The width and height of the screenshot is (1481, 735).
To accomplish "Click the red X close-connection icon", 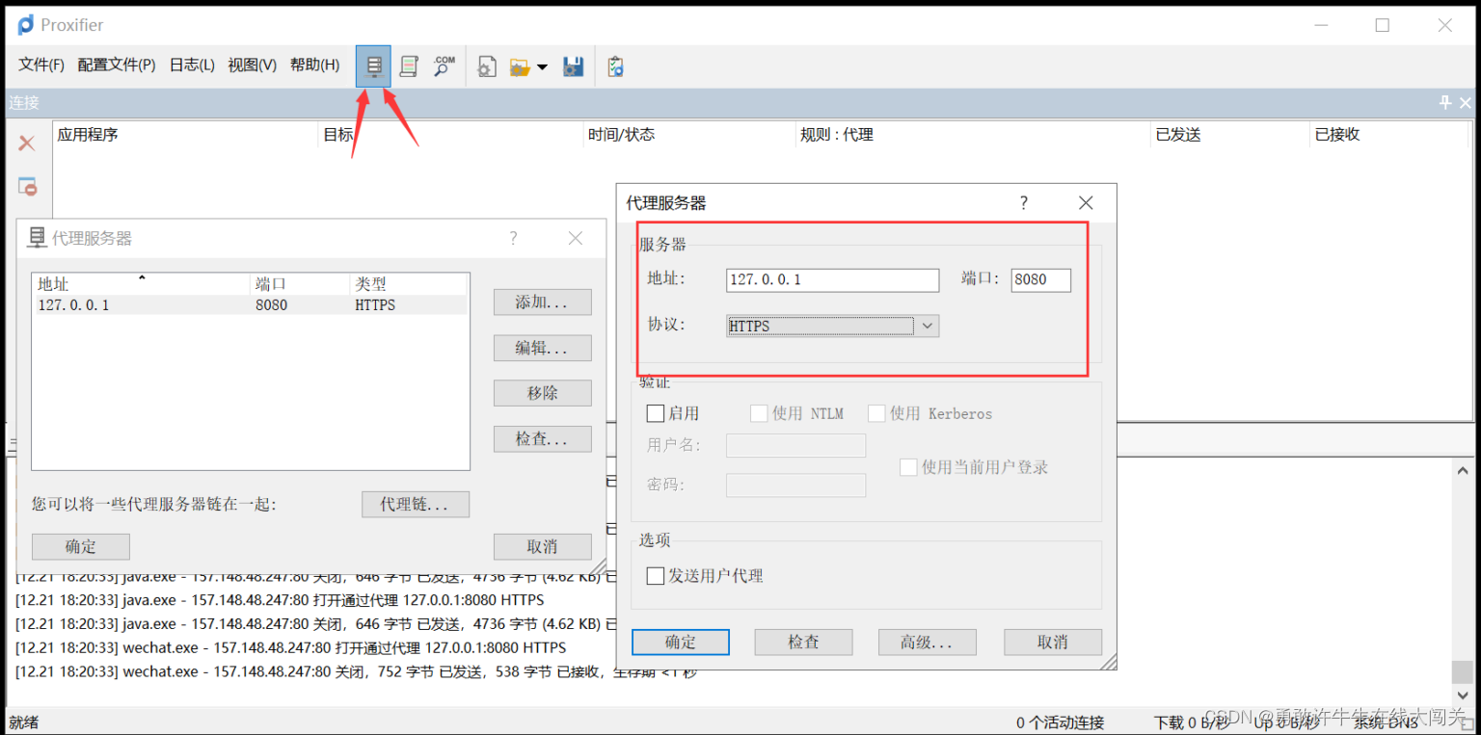I will click(27, 144).
